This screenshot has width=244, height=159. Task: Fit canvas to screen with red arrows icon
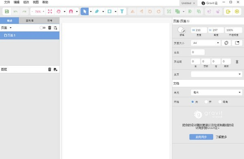coord(50,11)
